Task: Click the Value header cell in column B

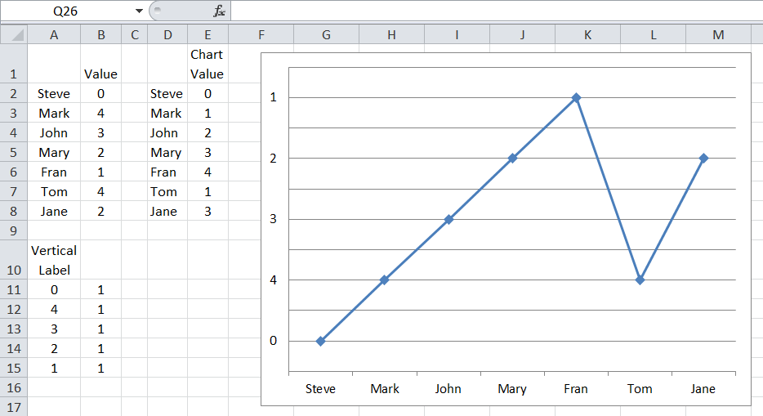Action: [x=100, y=74]
